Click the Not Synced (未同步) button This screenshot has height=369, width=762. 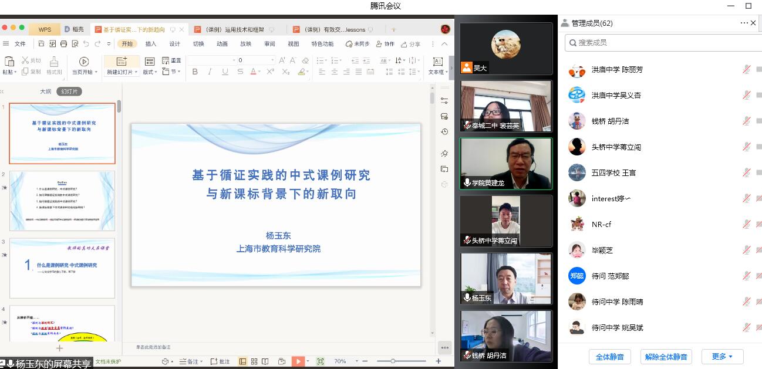pos(358,44)
